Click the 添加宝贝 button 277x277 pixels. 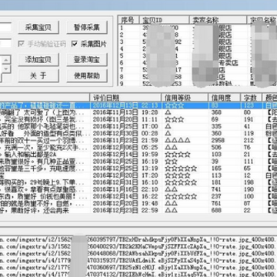point(38,60)
